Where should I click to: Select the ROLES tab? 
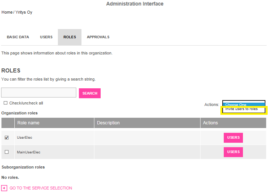click(70, 37)
